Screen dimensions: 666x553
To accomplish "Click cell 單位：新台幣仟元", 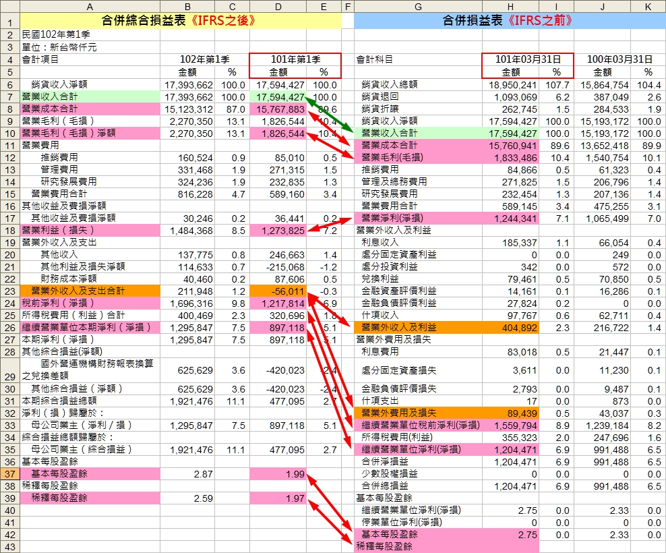I will (90, 47).
